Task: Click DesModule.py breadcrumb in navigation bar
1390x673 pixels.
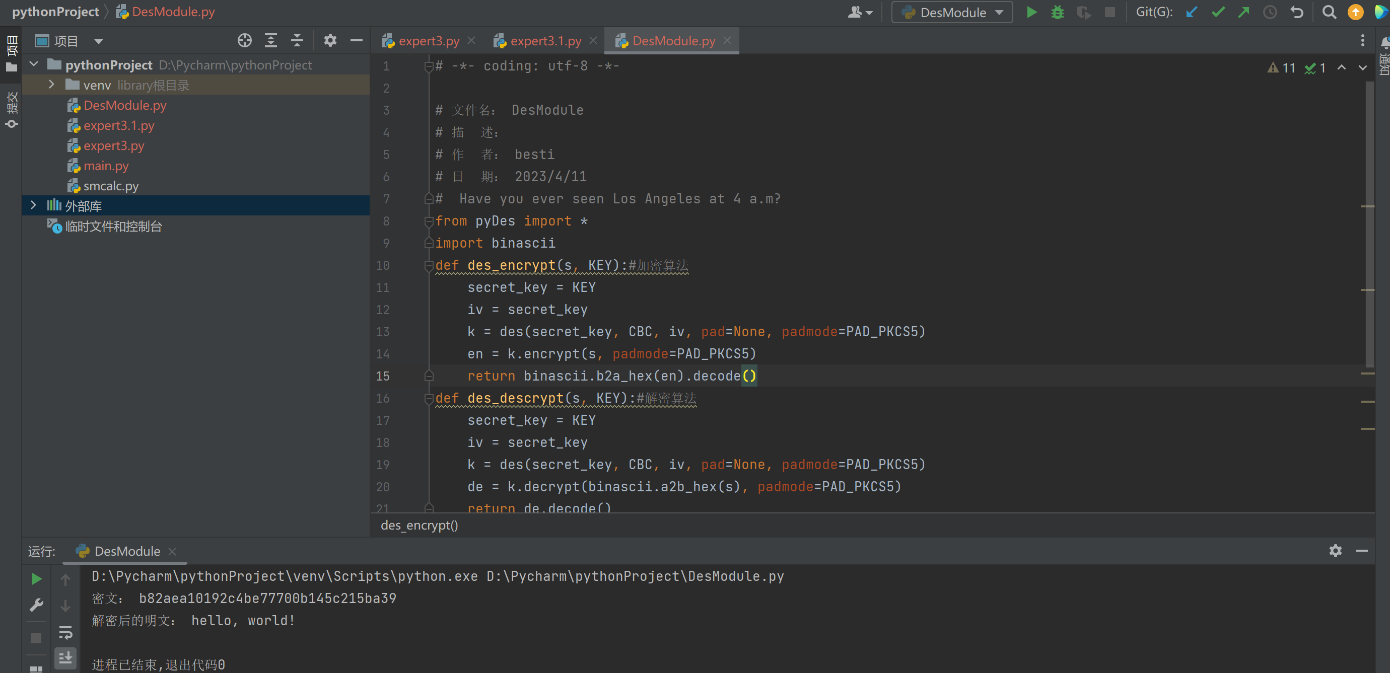Action: click(x=166, y=12)
